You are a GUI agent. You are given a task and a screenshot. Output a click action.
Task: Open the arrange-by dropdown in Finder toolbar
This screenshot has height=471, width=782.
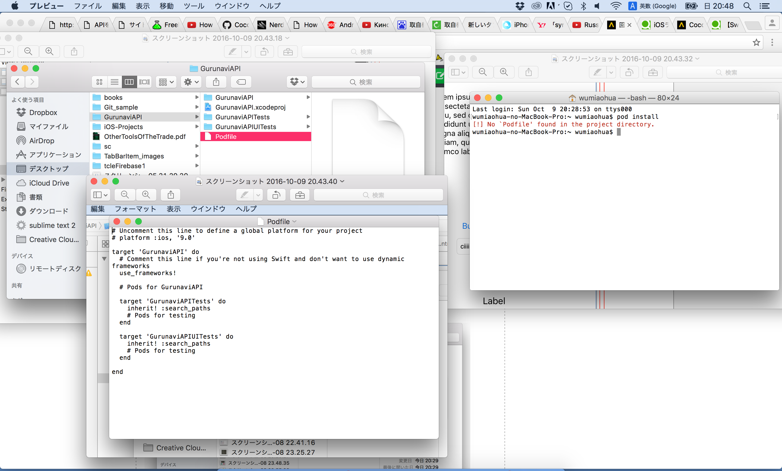coord(165,82)
